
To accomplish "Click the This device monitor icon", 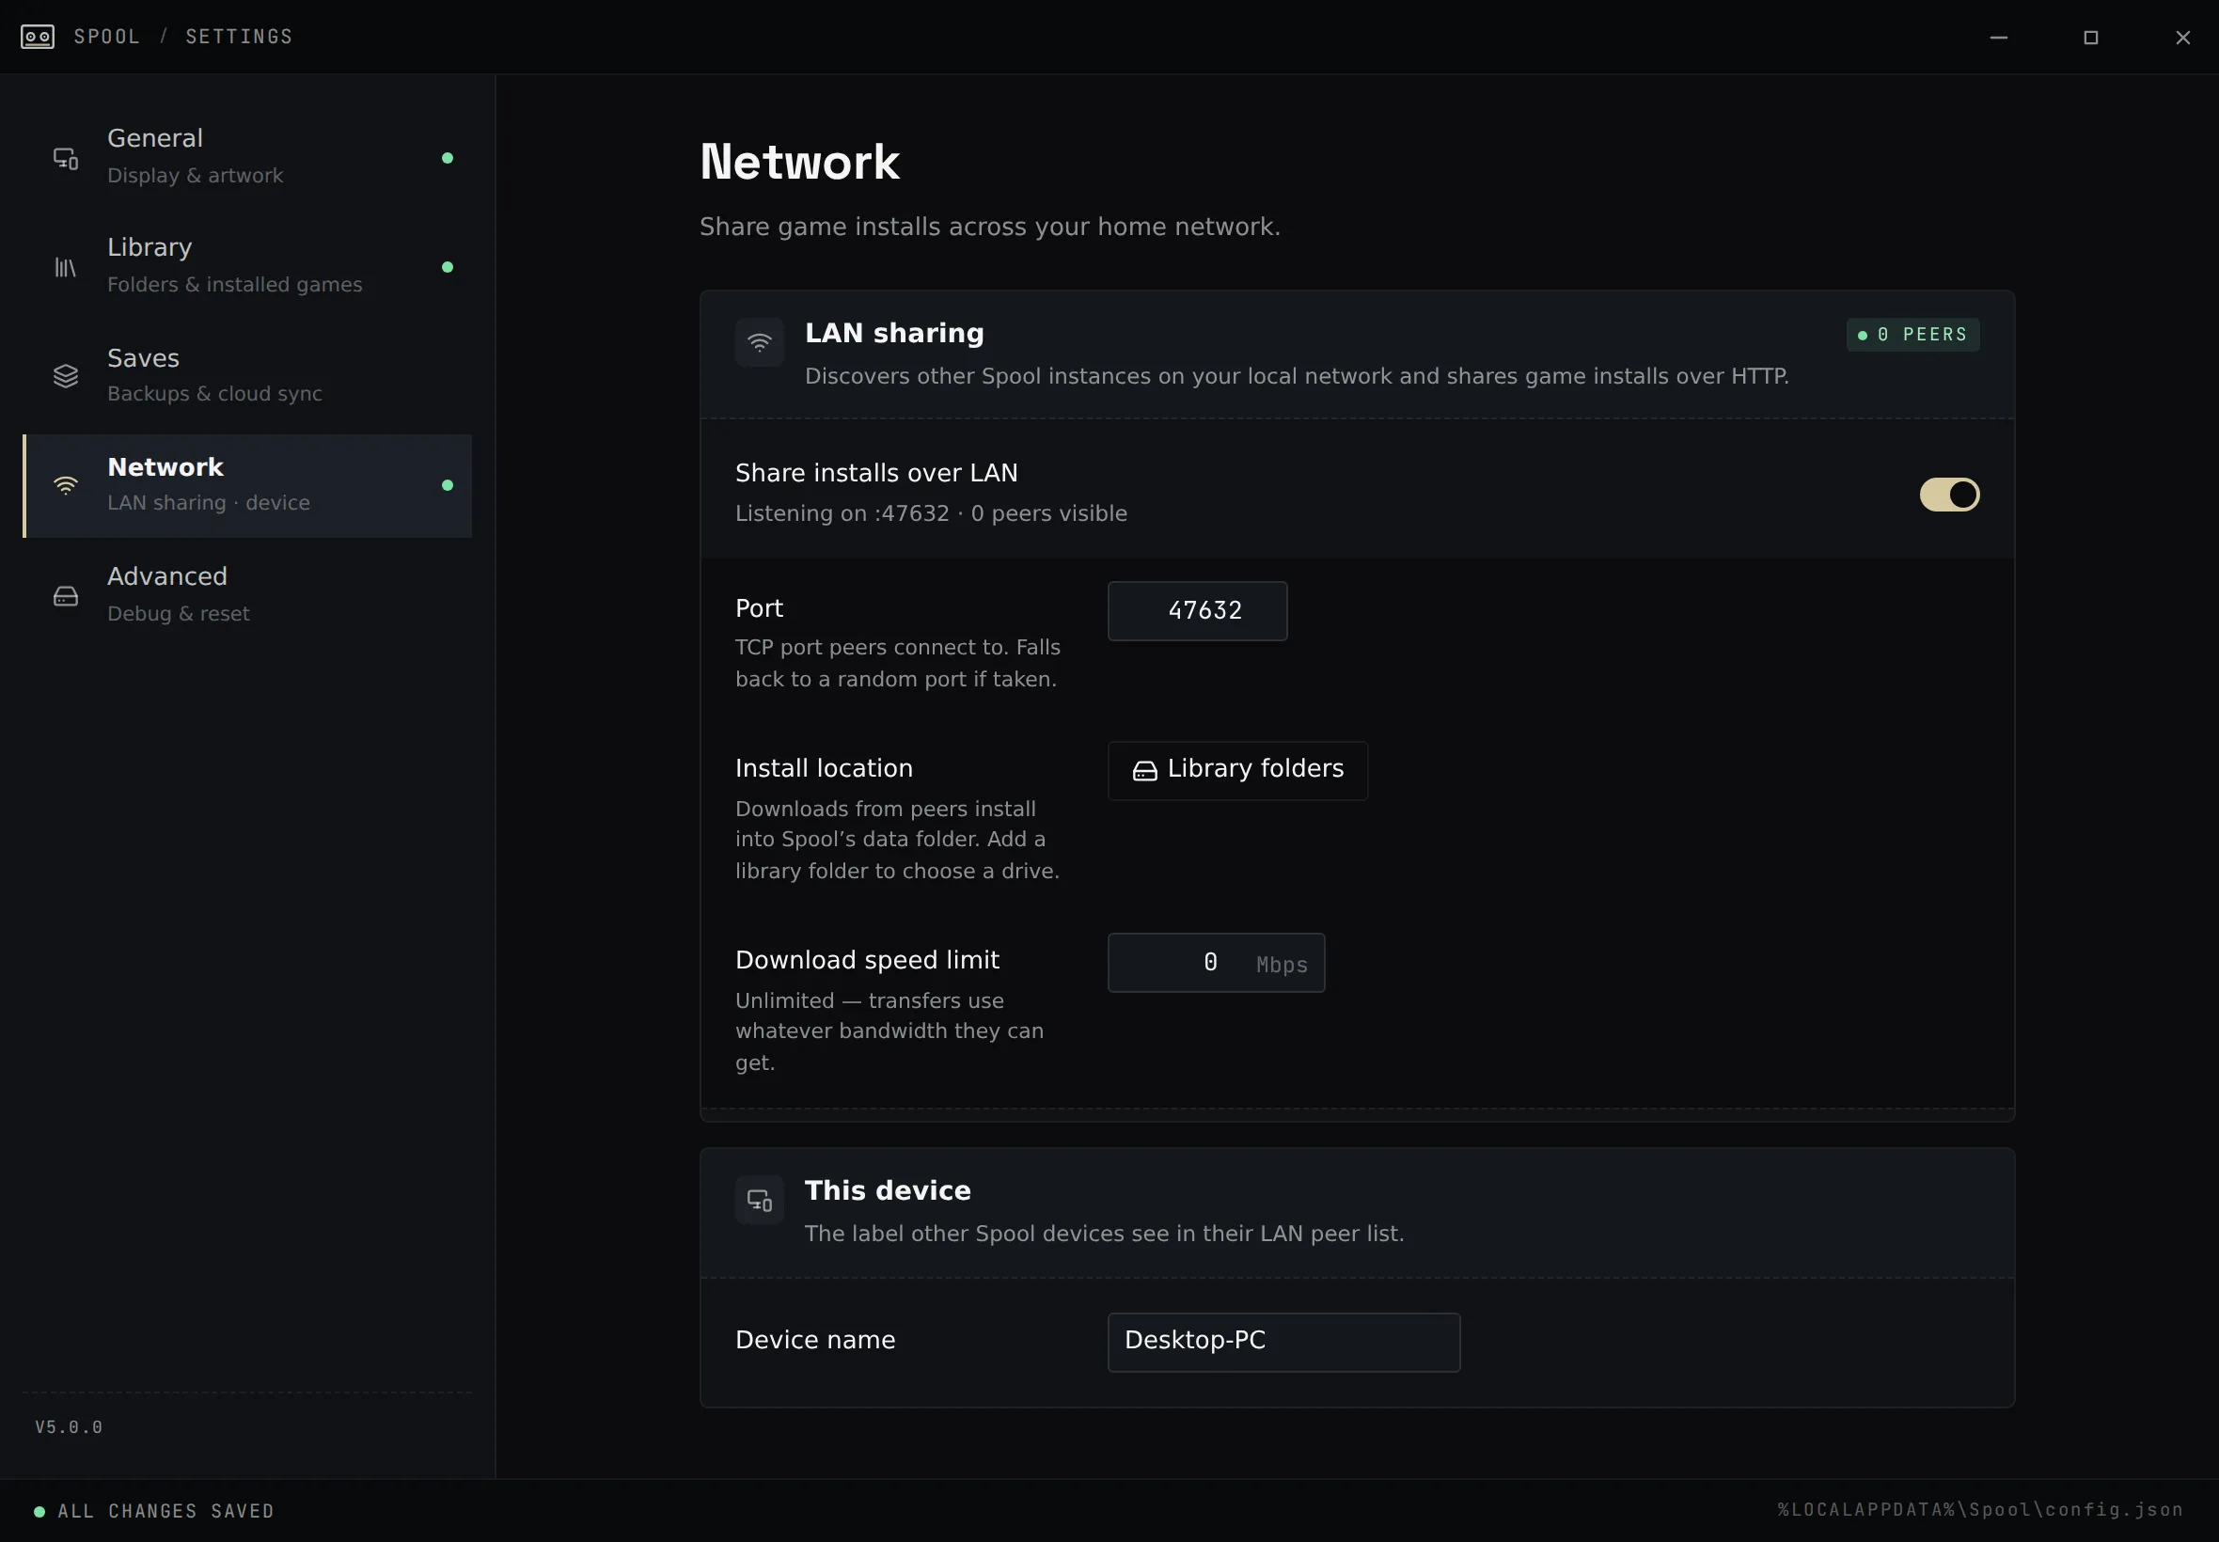I will 760,1200.
